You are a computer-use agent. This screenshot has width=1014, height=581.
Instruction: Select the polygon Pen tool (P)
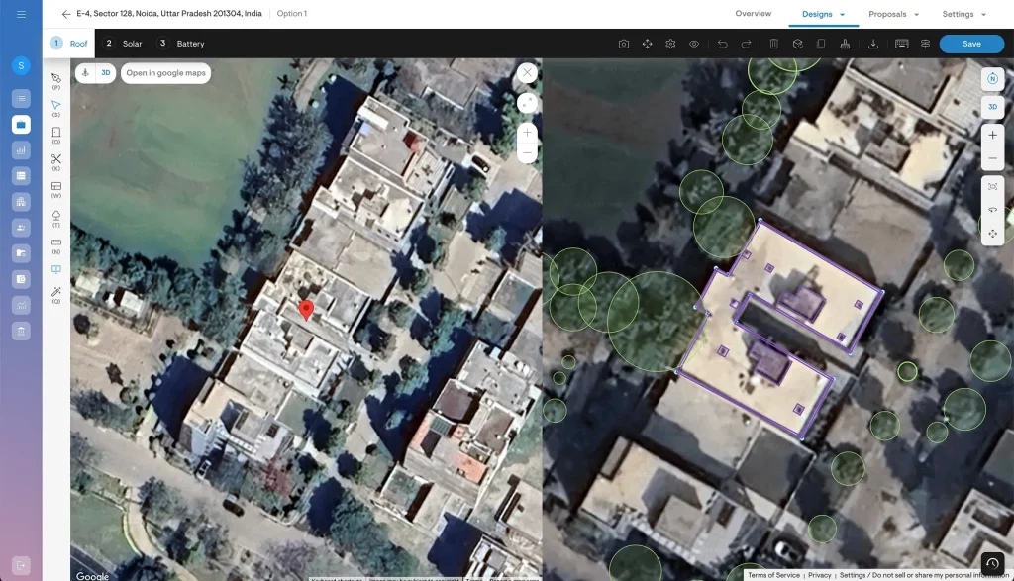56,78
